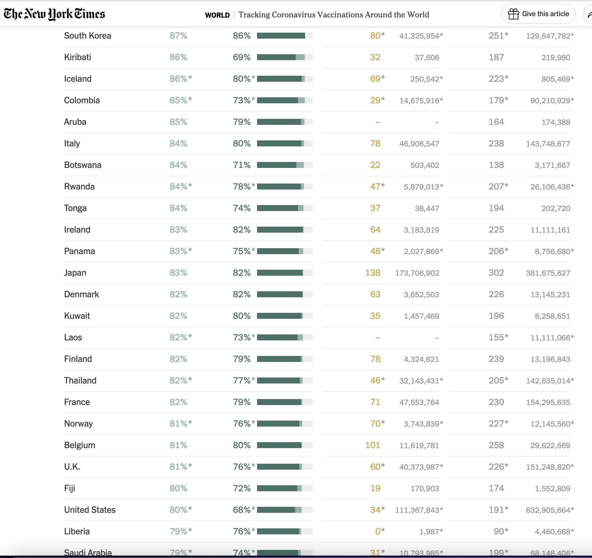The height and width of the screenshot is (558, 592).
Task: Click the France row name
Action: click(77, 402)
